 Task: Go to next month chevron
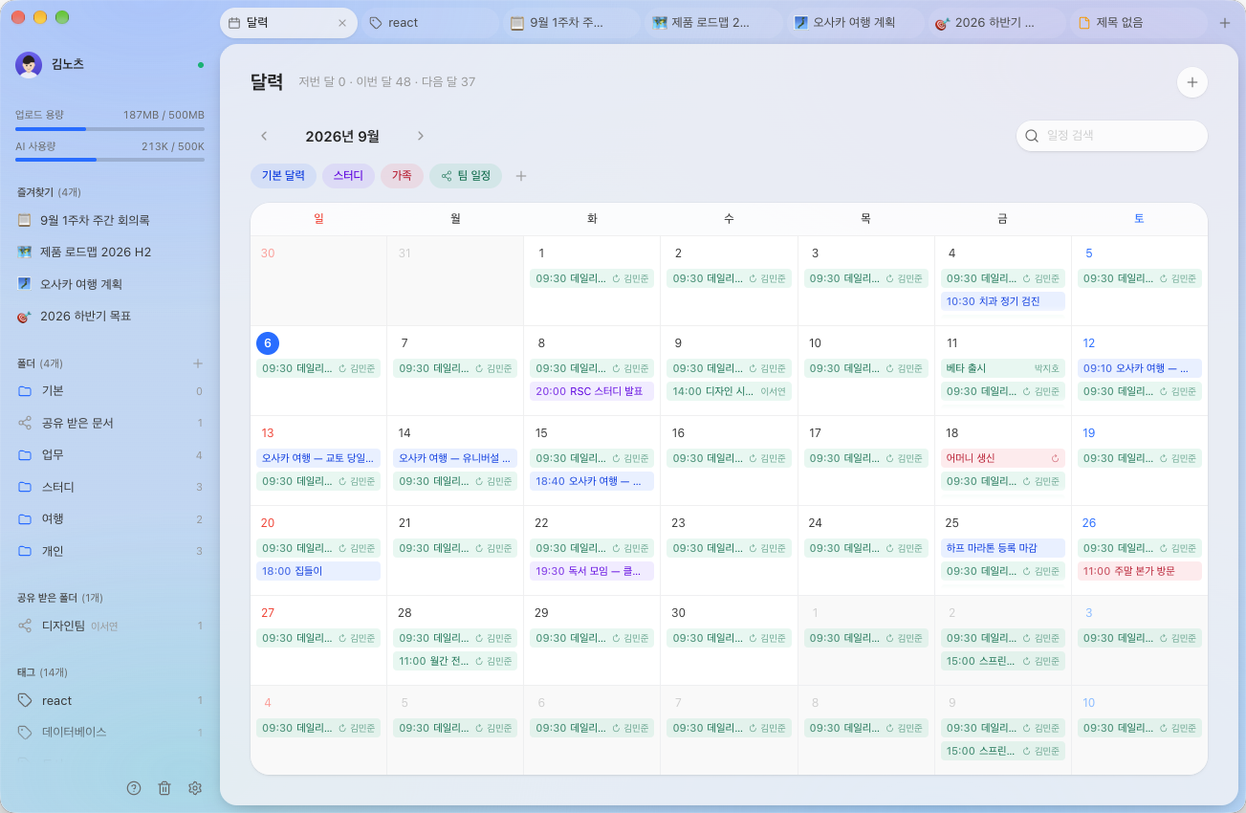pos(420,136)
